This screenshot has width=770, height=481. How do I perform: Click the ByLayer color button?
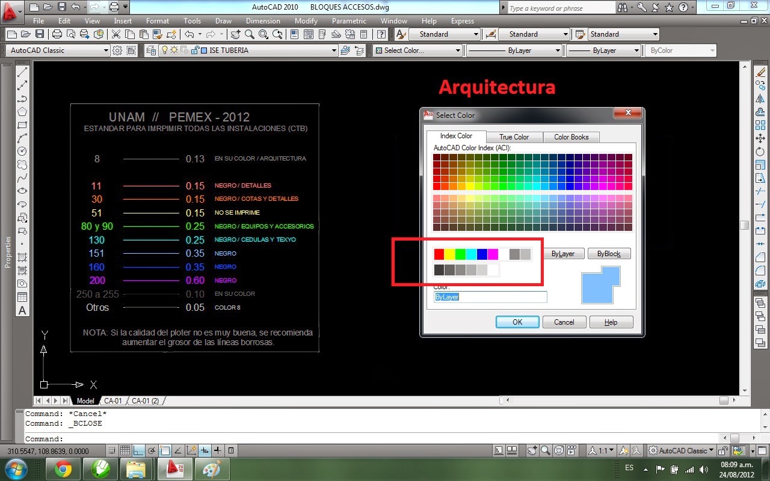(563, 254)
